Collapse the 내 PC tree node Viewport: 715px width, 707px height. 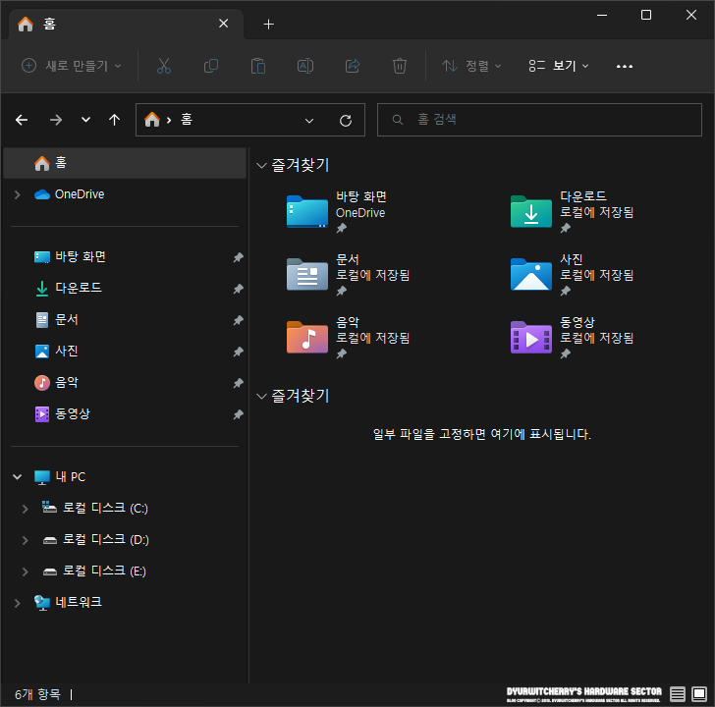(18, 477)
